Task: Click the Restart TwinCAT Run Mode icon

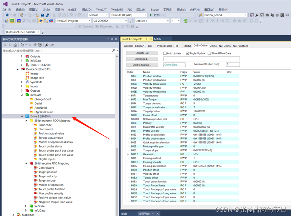Action: point(12,21)
